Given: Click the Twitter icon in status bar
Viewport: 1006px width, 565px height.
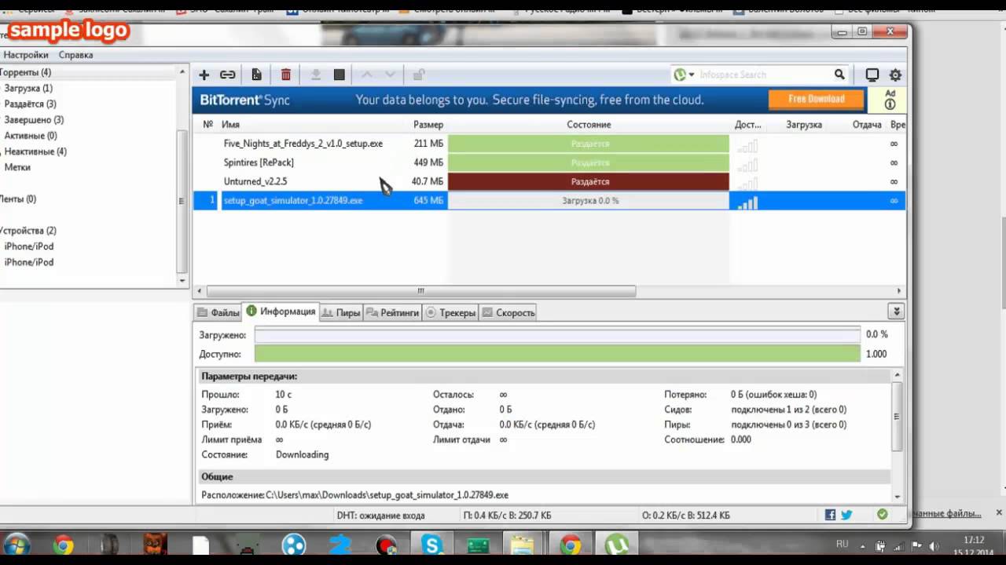Looking at the screenshot, I should coord(846,515).
